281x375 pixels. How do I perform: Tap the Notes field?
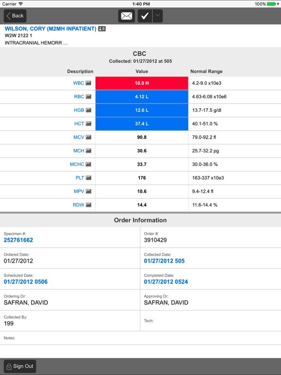pyautogui.click(x=140, y=338)
